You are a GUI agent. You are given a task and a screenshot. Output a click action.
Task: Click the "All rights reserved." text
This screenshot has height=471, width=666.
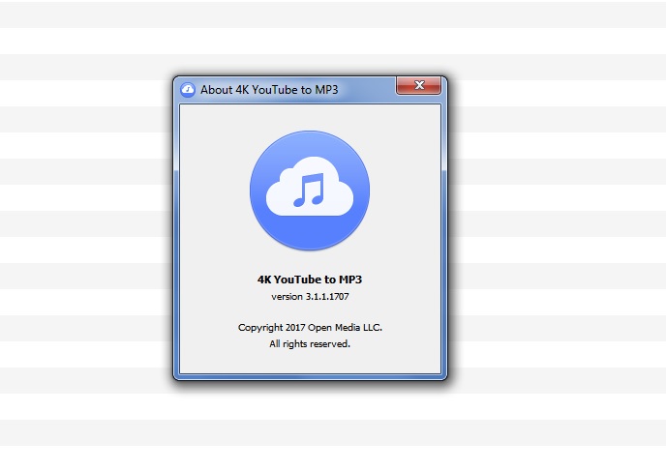pos(310,344)
